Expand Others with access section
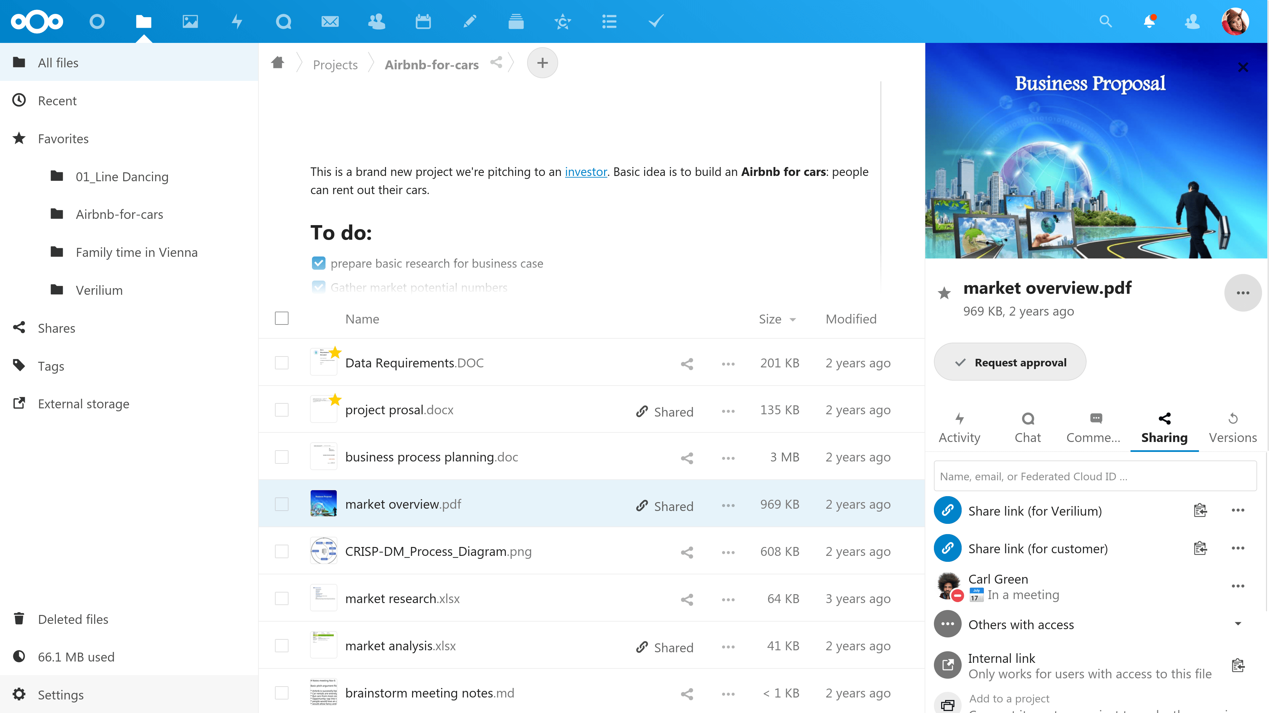Viewport: 1269px width, 713px height. pos(1238,624)
